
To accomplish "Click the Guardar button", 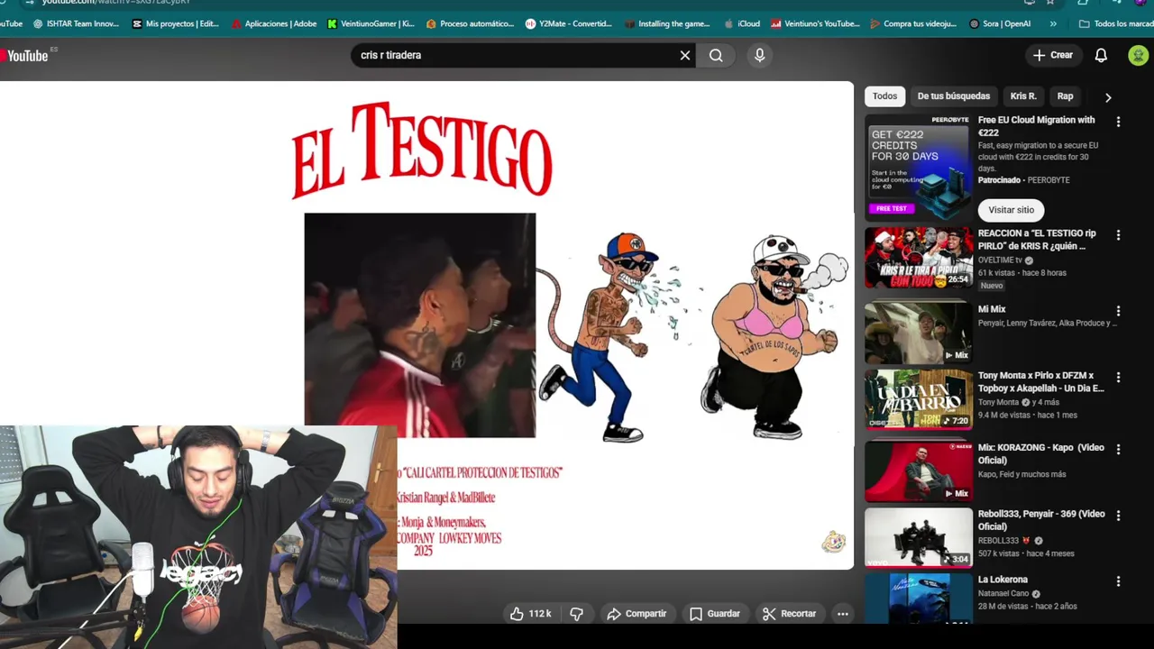I will tap(715, 614).
